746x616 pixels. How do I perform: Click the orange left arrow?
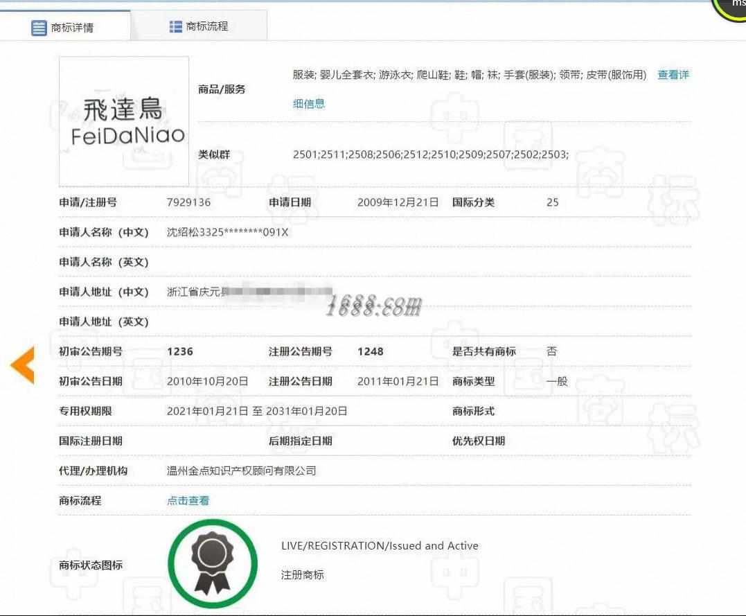point(22,365)
